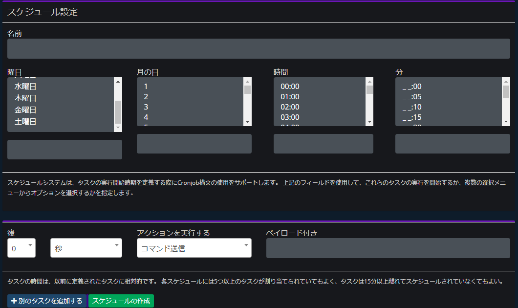Click the 時間 list scroll-up arrow
The width and height of the screenshot is (518, 308).
tap(369, 82)
